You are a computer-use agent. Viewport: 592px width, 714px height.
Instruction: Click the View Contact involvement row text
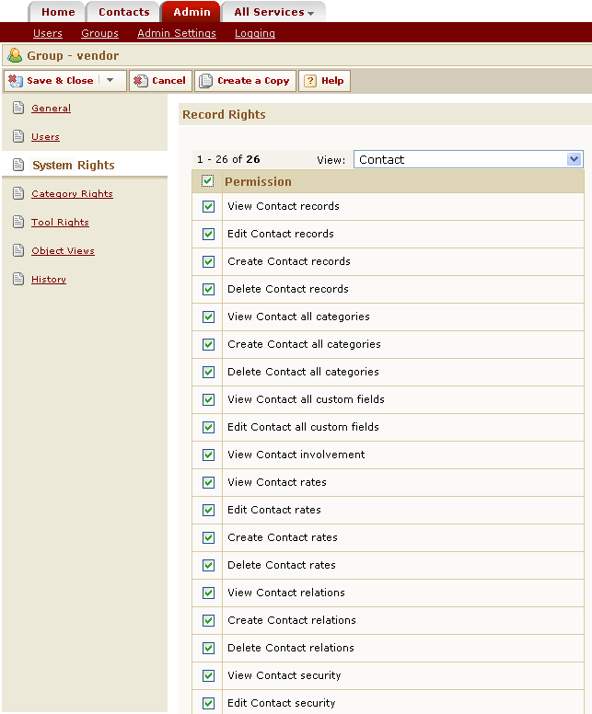pyautogui.click(x=296, y=455)
